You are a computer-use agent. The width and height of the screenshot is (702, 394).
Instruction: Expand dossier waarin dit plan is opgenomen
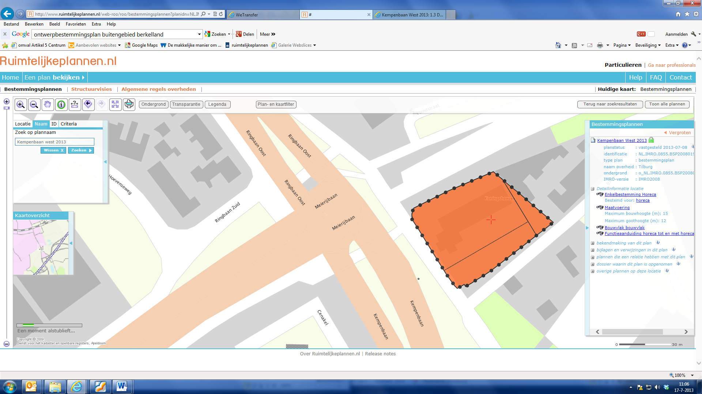point(593,264)
